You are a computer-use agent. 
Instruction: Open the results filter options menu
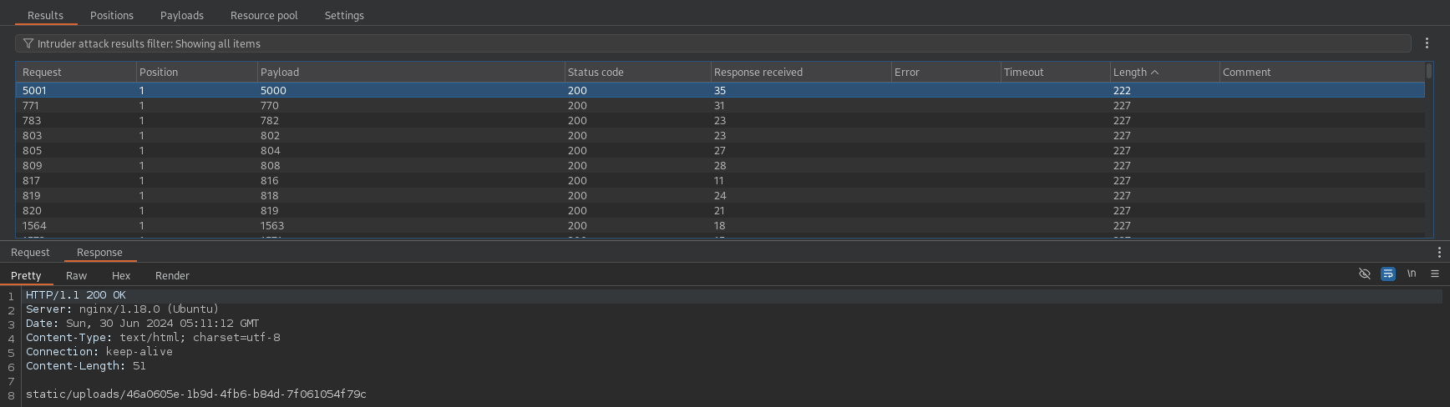pos(1427,43)
